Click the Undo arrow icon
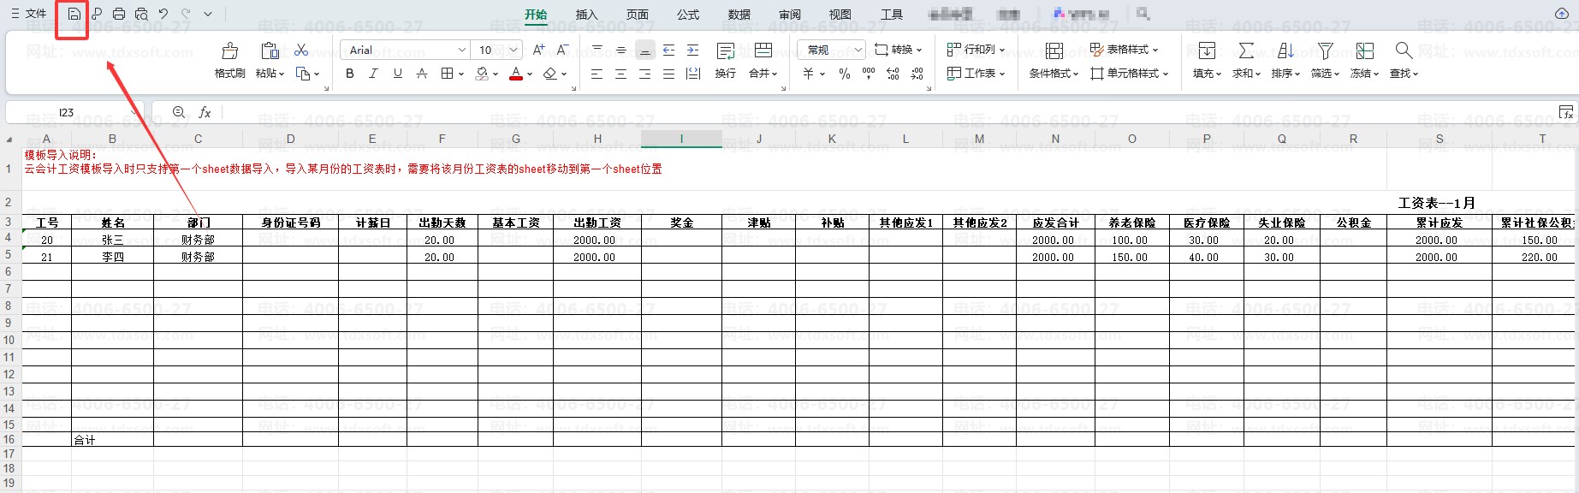 163,15
